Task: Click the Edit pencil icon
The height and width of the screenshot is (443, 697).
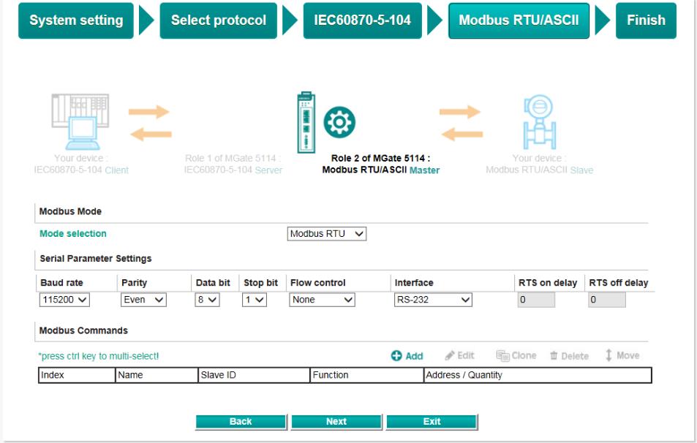Action: (x=451, y=355)
